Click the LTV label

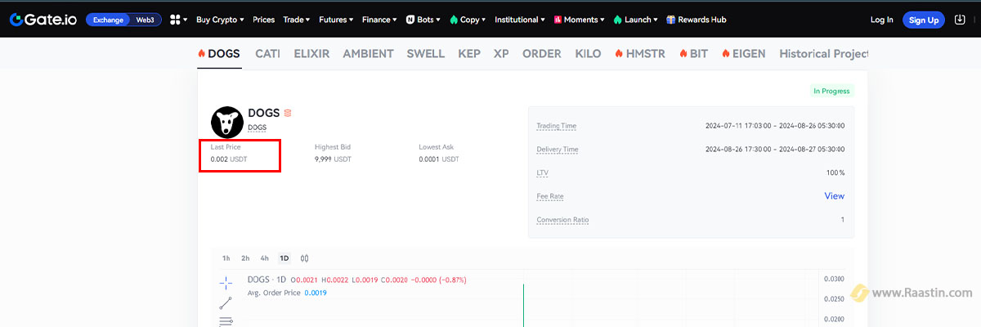pyautogui.click(x=543, y=173)
